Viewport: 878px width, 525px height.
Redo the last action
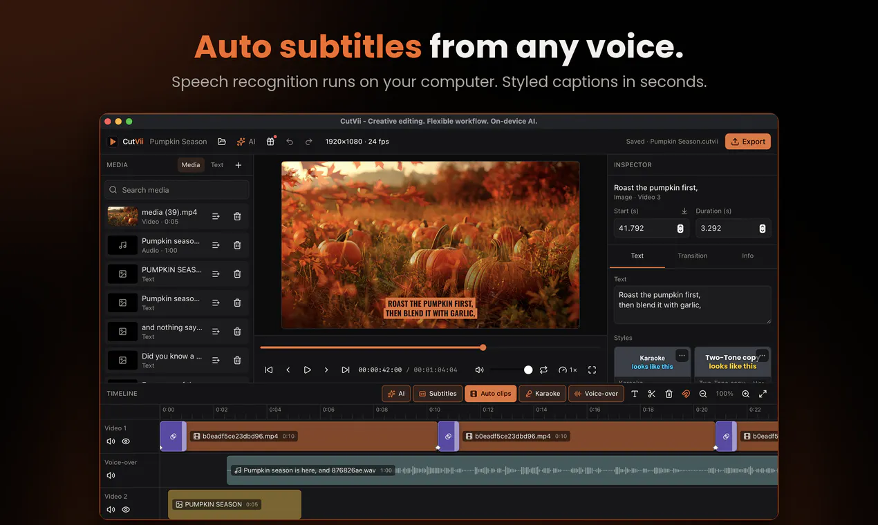[x=309, y=142]
